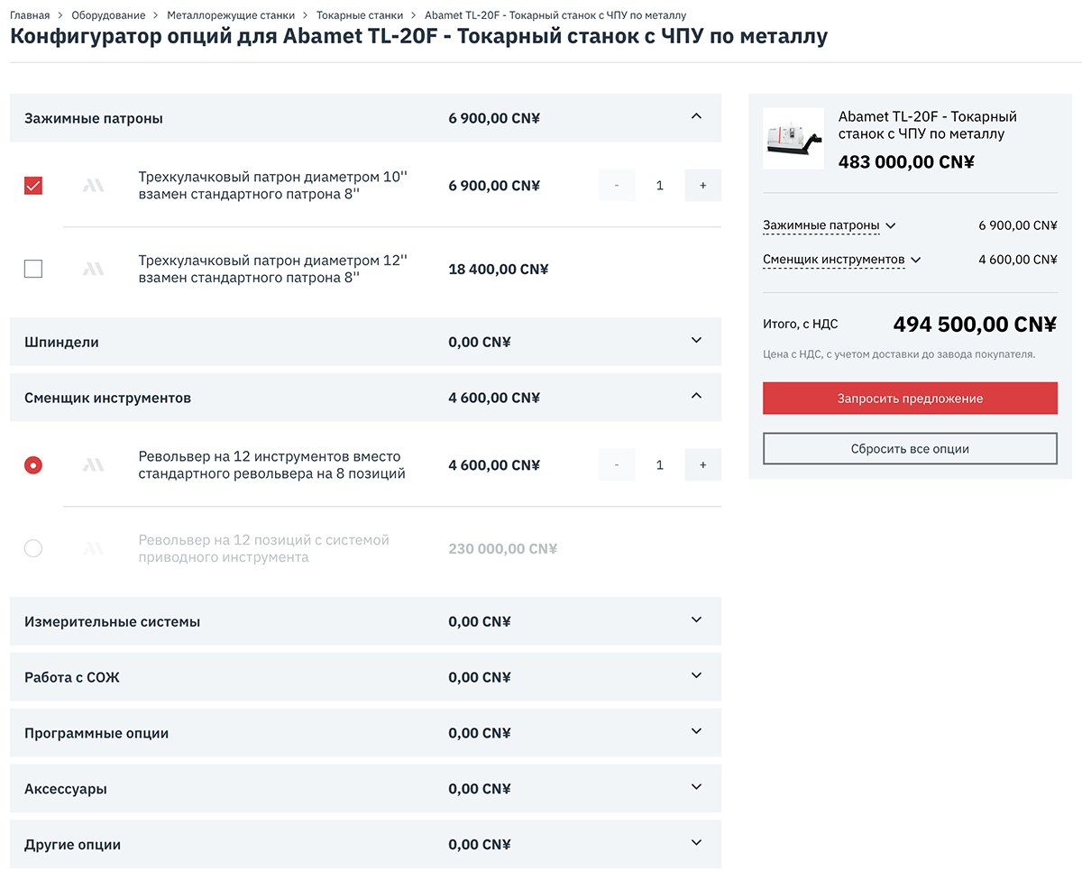Viewport: 1082px width, 871px height.
Task: Click logo placeholder icon beside 12'' chuck option
Action: [93, 269]
